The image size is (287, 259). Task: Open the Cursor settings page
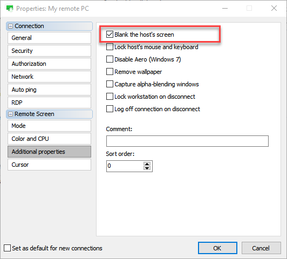[x=49, y=165]
